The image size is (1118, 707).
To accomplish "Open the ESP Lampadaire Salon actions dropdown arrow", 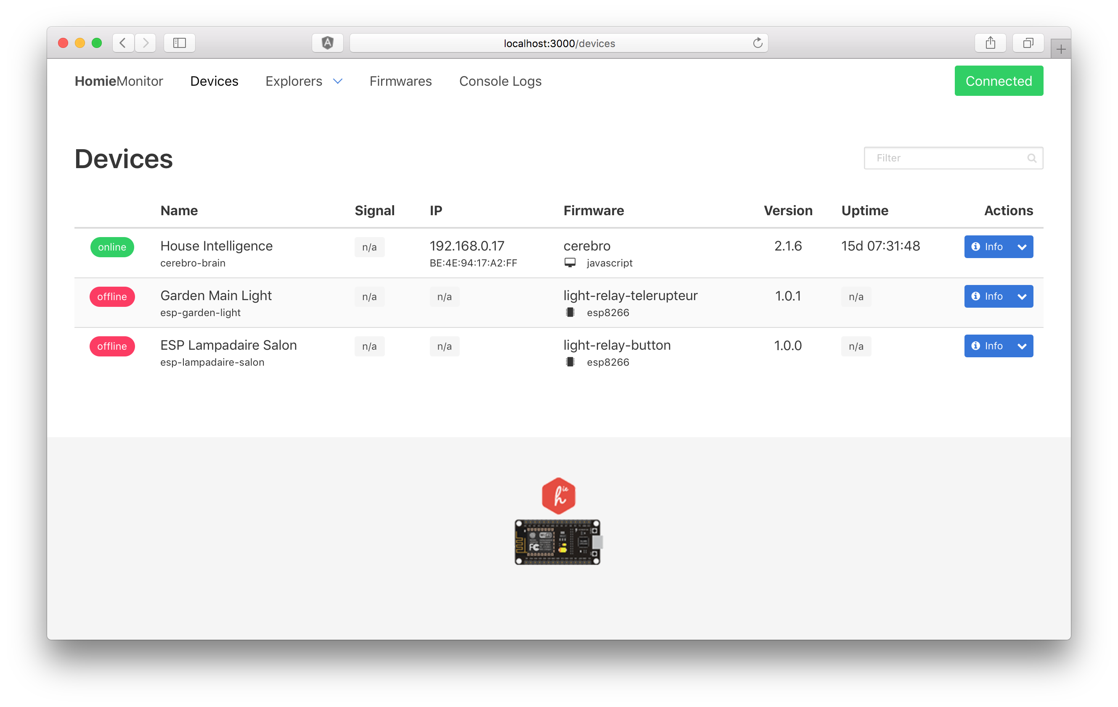I will pos(1022,346).
